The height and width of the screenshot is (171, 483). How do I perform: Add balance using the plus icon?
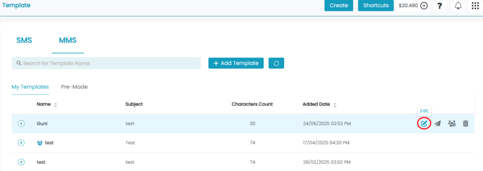(x=424, y=6)
